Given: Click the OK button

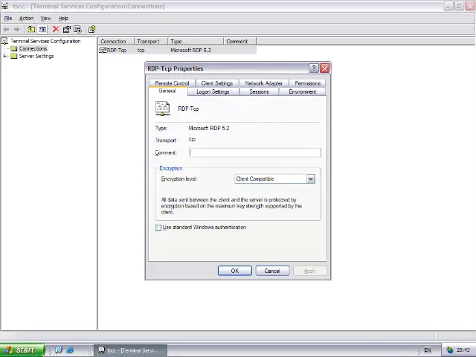Looking at the screenshot, I should coord(235,271).
